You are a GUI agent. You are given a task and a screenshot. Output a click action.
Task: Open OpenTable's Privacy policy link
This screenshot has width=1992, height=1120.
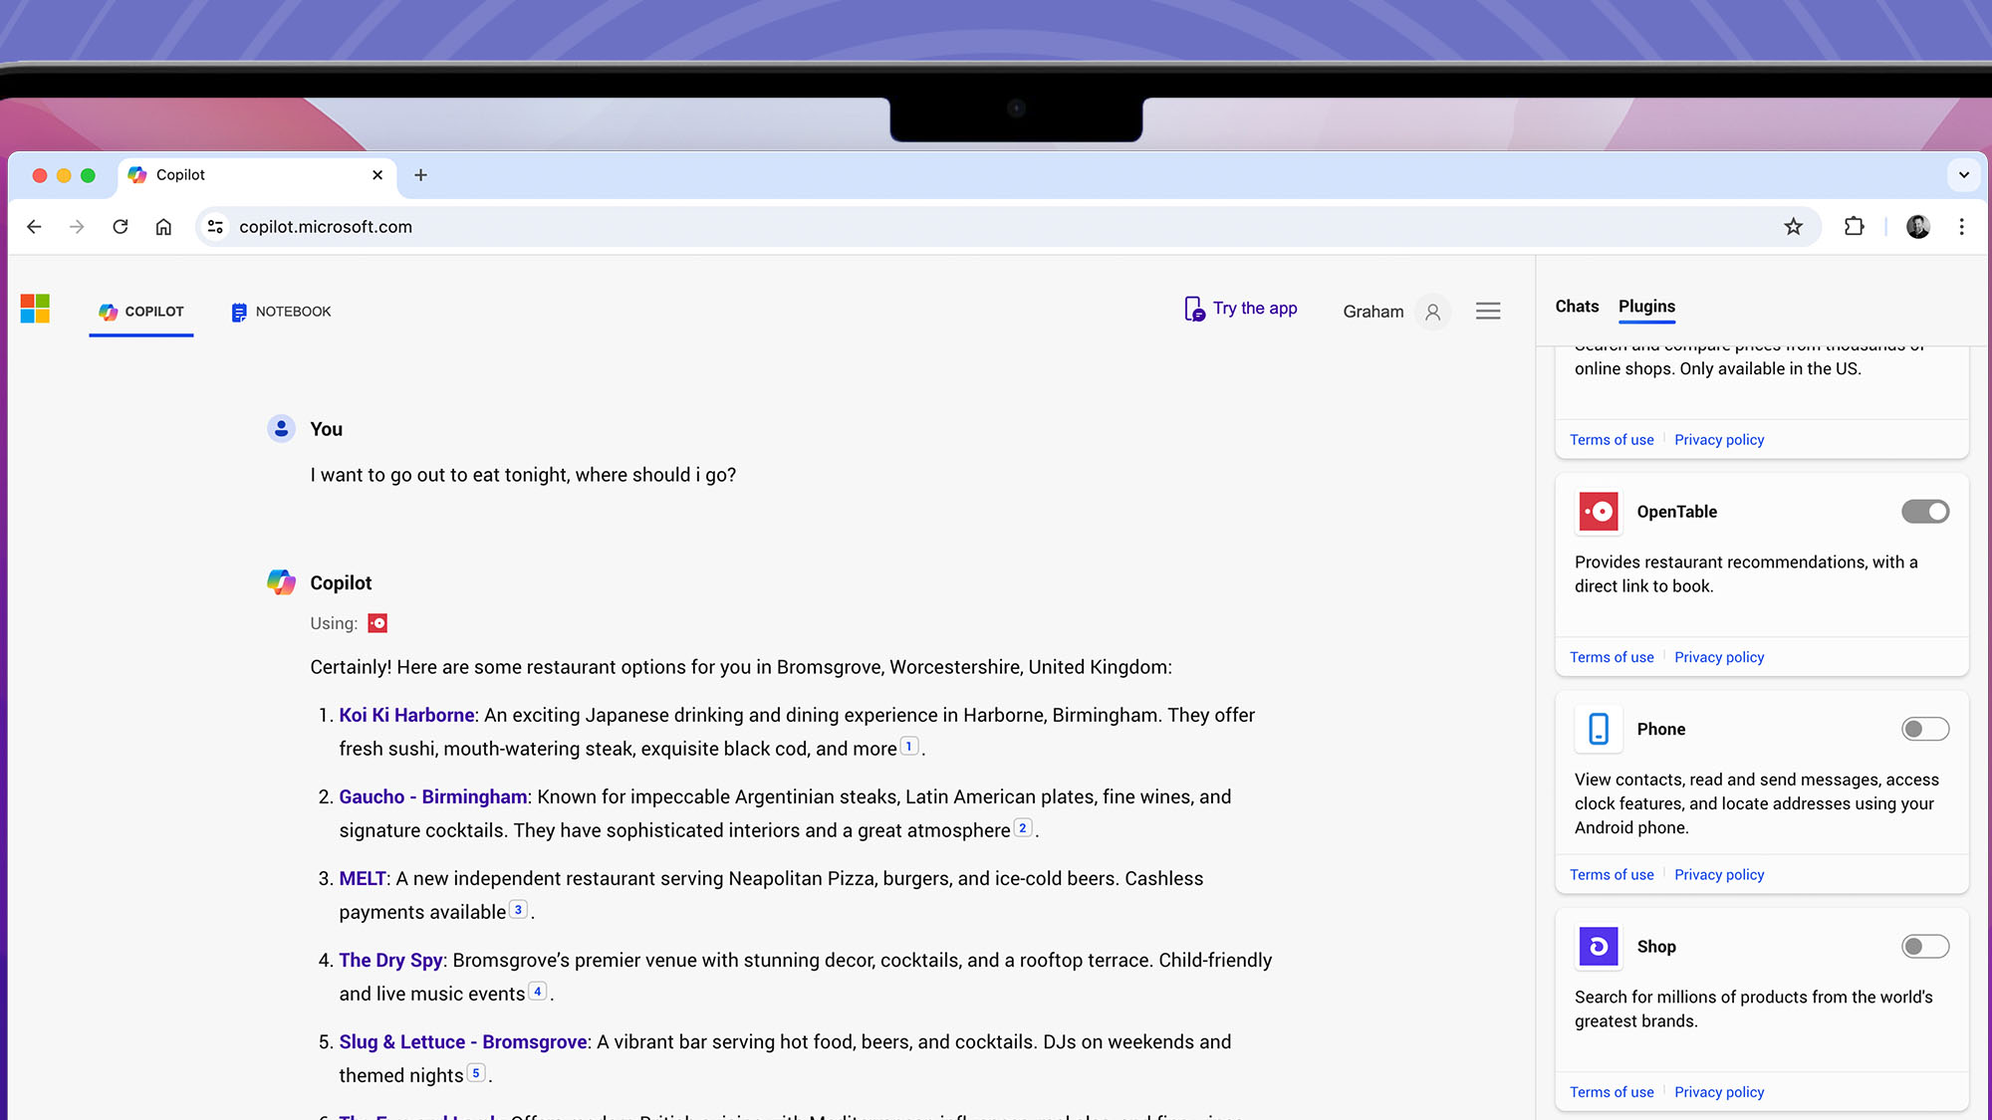(1719, 657)
